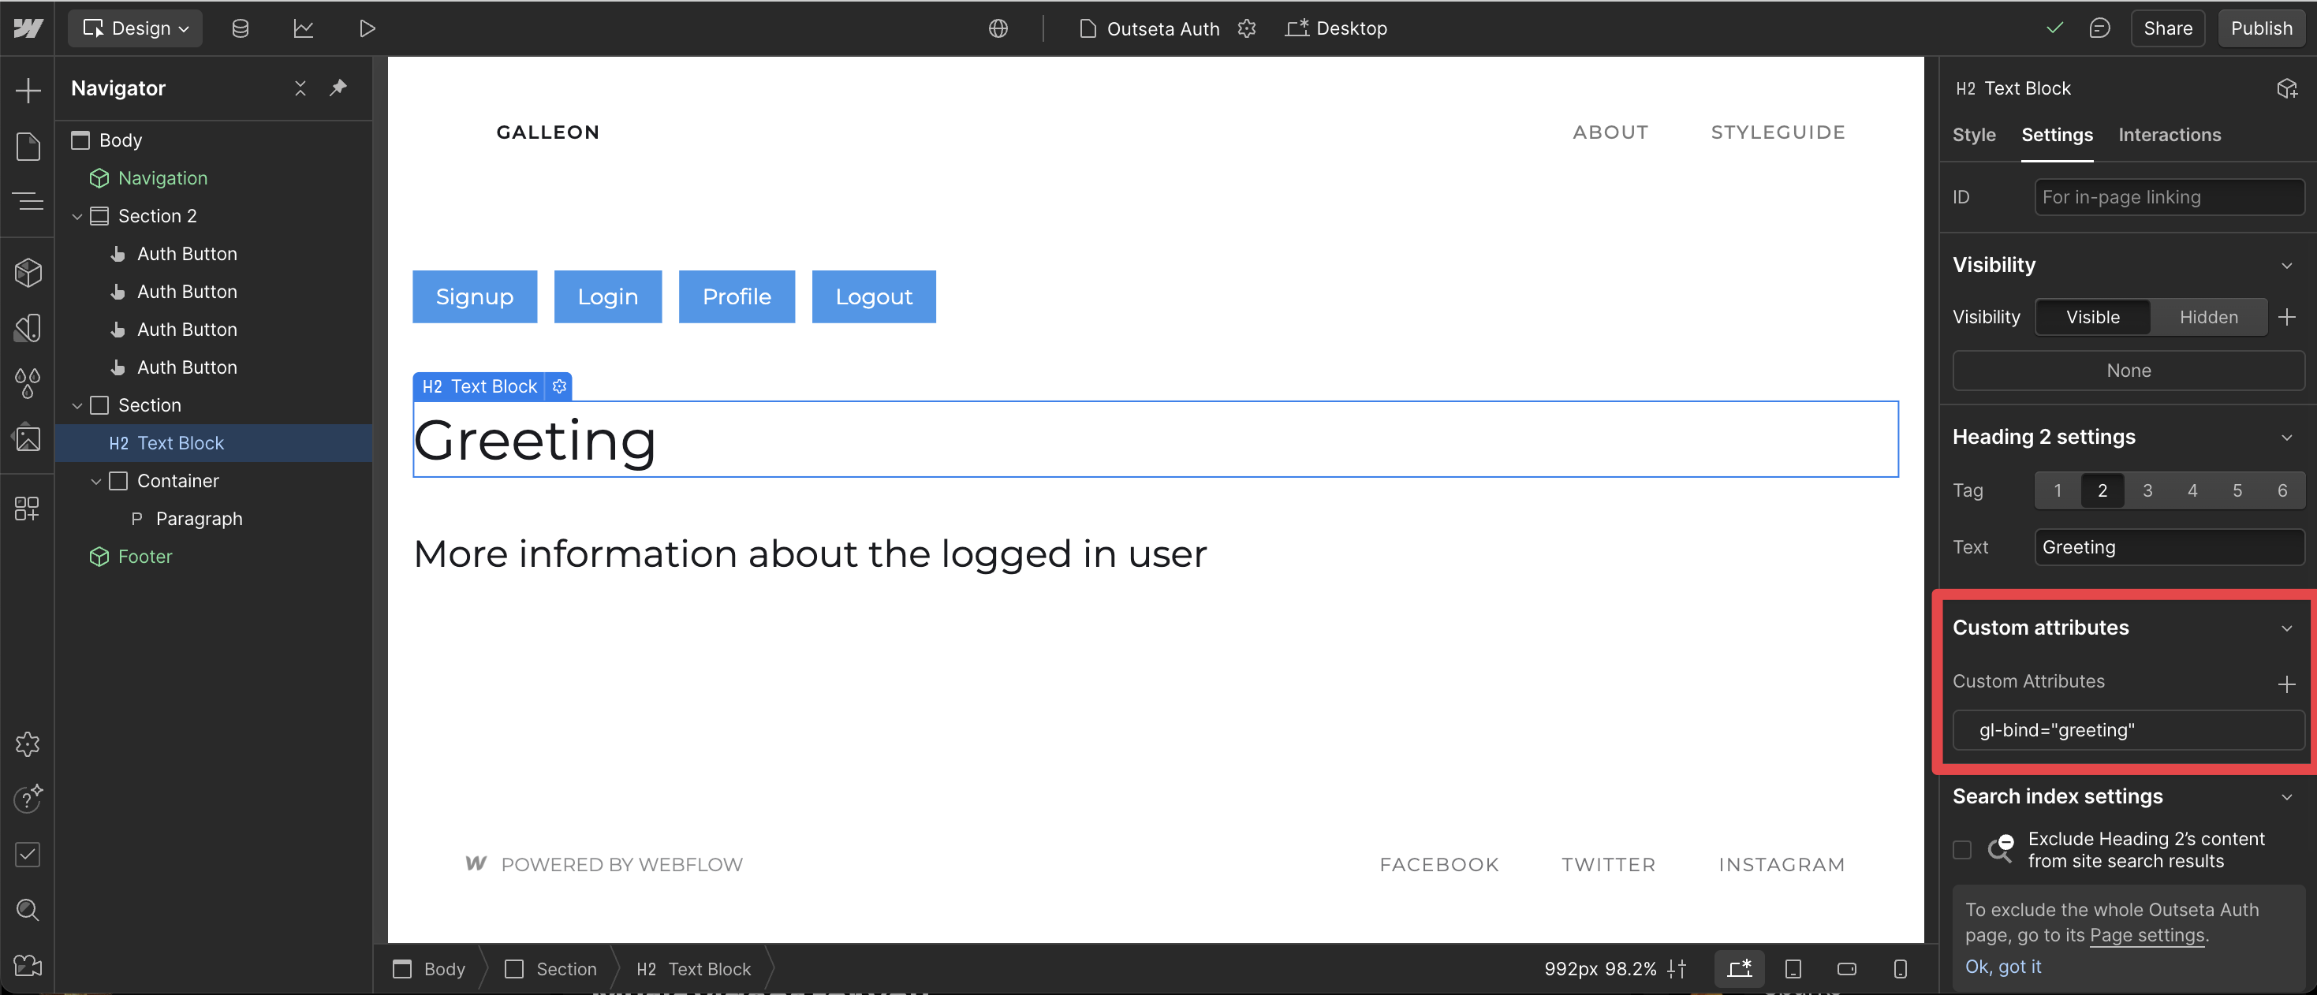Collapse Section 2 in Navigator tree
Screen dimensions: 2317x995
tap(77, 217)
